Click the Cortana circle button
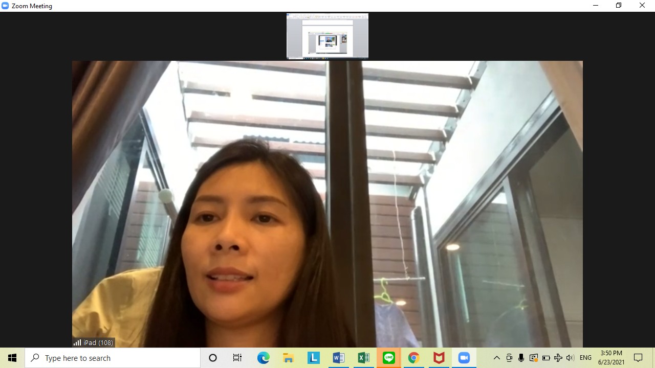The width and height of the screenshot is (655, 368). tap(213, 358)
